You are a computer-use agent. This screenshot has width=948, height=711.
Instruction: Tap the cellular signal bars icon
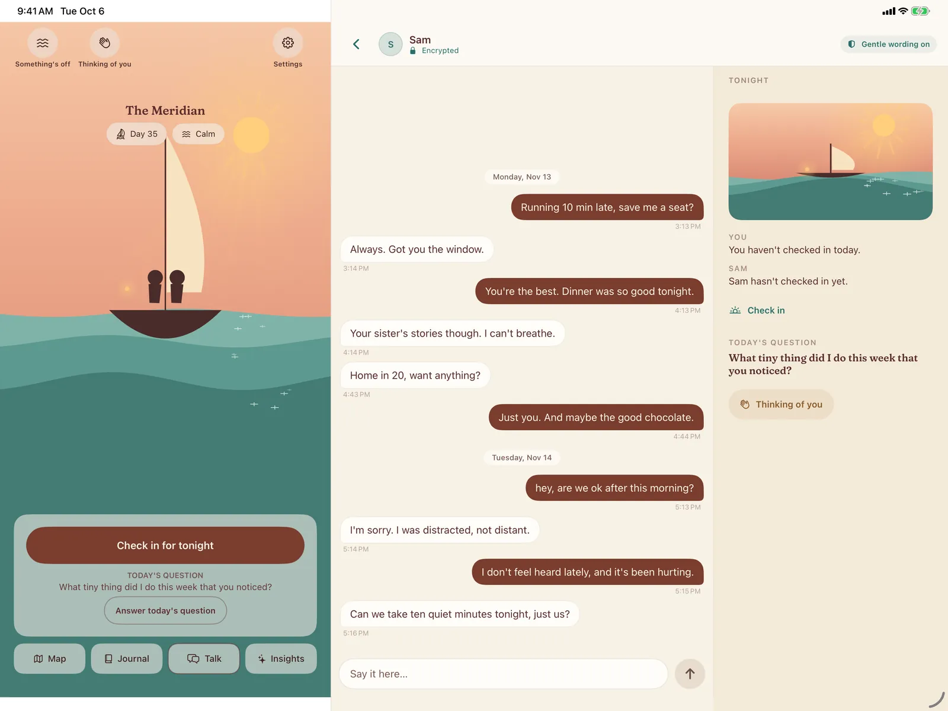pos(889,11)
